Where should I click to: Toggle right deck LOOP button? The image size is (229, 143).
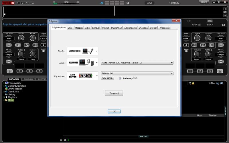(x=194, y=45)
